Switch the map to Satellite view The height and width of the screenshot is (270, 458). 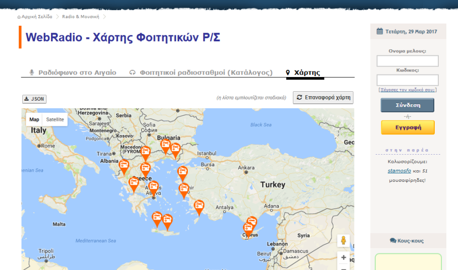[x=55, y=119]
